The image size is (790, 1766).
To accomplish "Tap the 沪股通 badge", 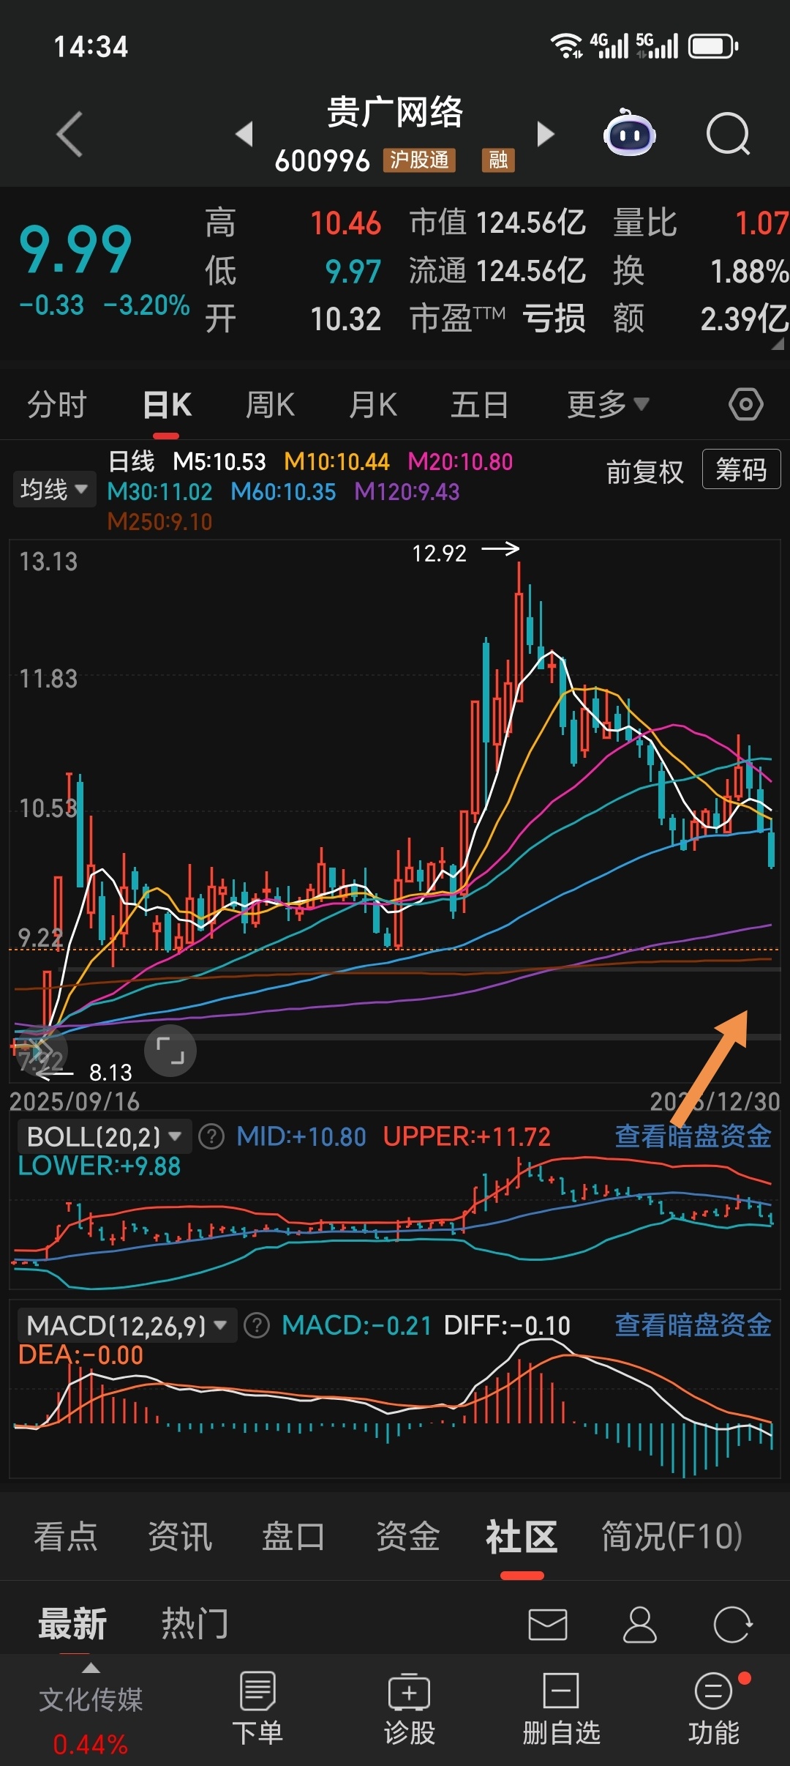I will pyautogui.click(x=419, y=160).
